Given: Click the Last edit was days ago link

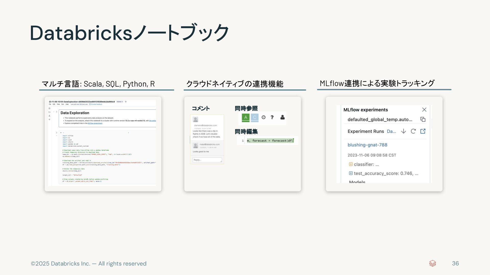Looking at the screenshot, I should pyautogui.click(x=79, y=104).
